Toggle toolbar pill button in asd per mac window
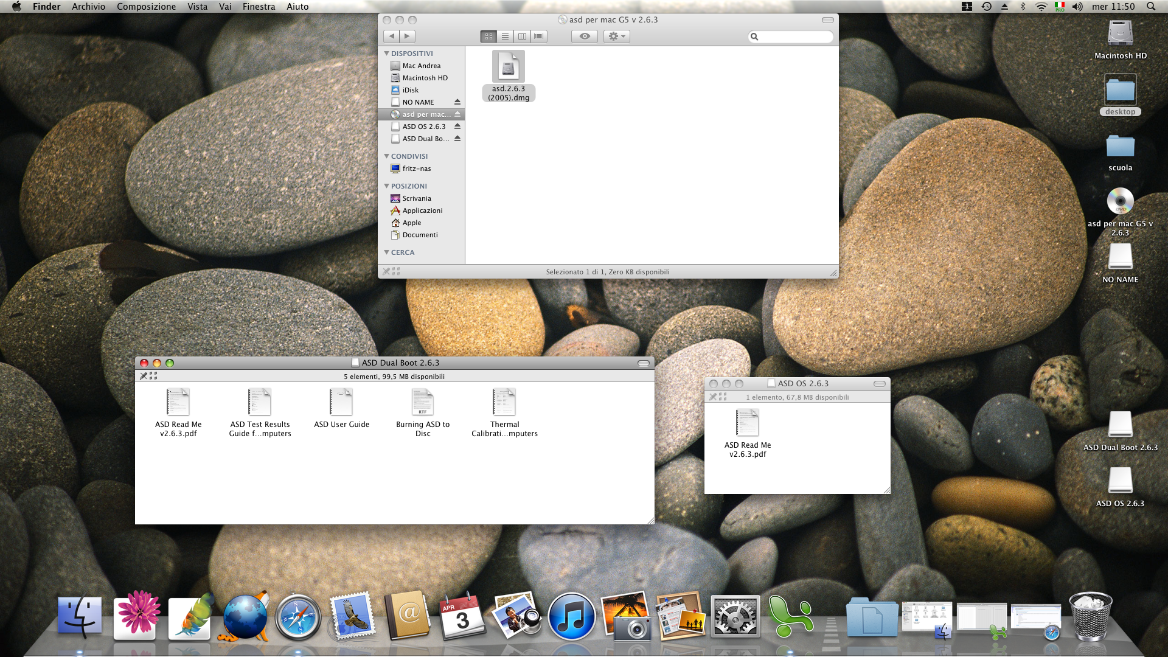Image resolution: width=1168 pixels, height=657 pixels. click(827, 20)
